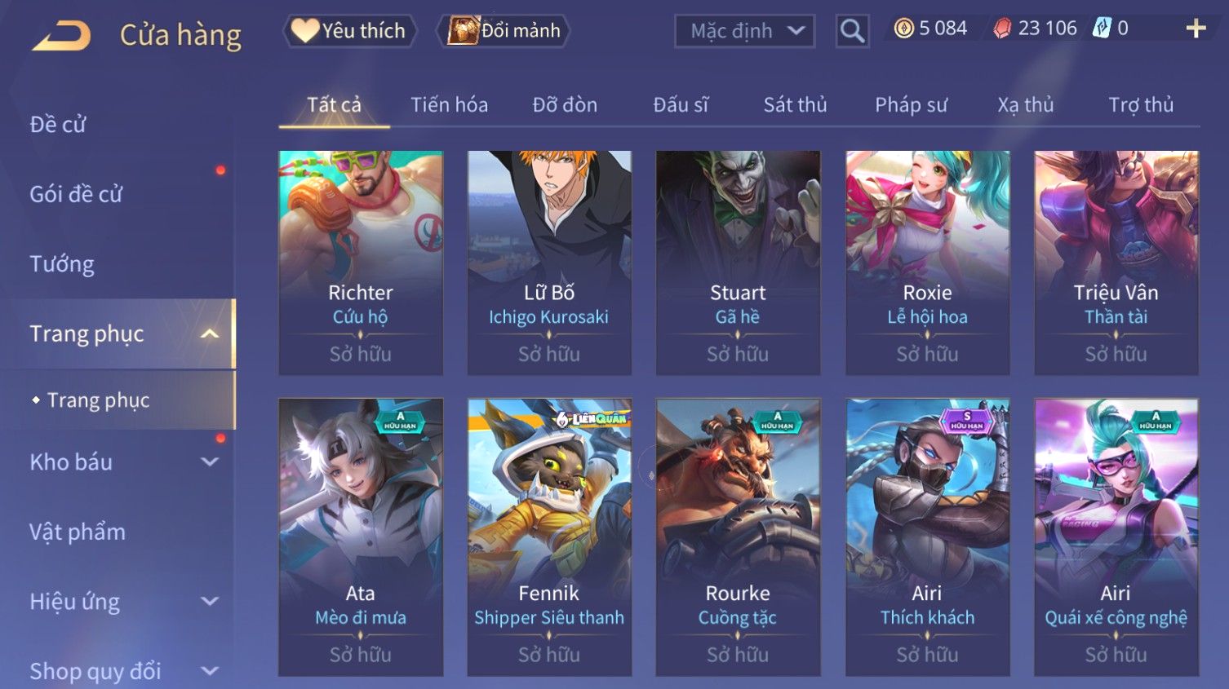1229x689 pixels.
Task: Tap the red ruby currency icon
Action: coord(1002,29)
